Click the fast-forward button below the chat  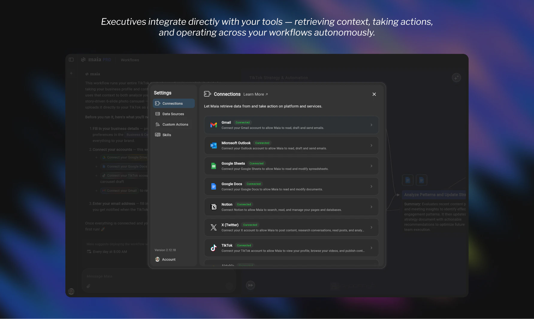(x=250, y=285)
